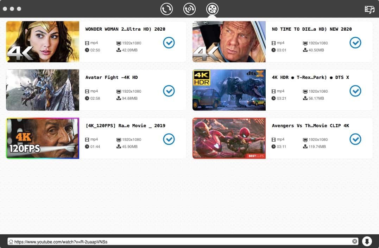Toggle checkmark for Avengers Movie CLIP video
This screenshot has width=379, height=248.
[x=355, y=139]
